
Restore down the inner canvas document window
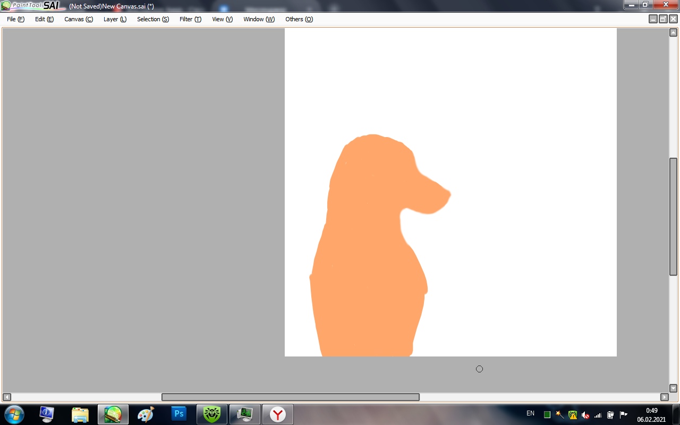pos(663,19)
